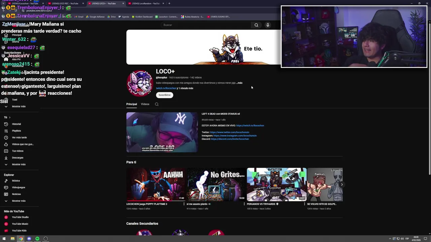This screenshot has height=242, width=431.
Task: Open SE VOLVIO NTR DE GOLPE thumbnail
Action: [325, 185]
